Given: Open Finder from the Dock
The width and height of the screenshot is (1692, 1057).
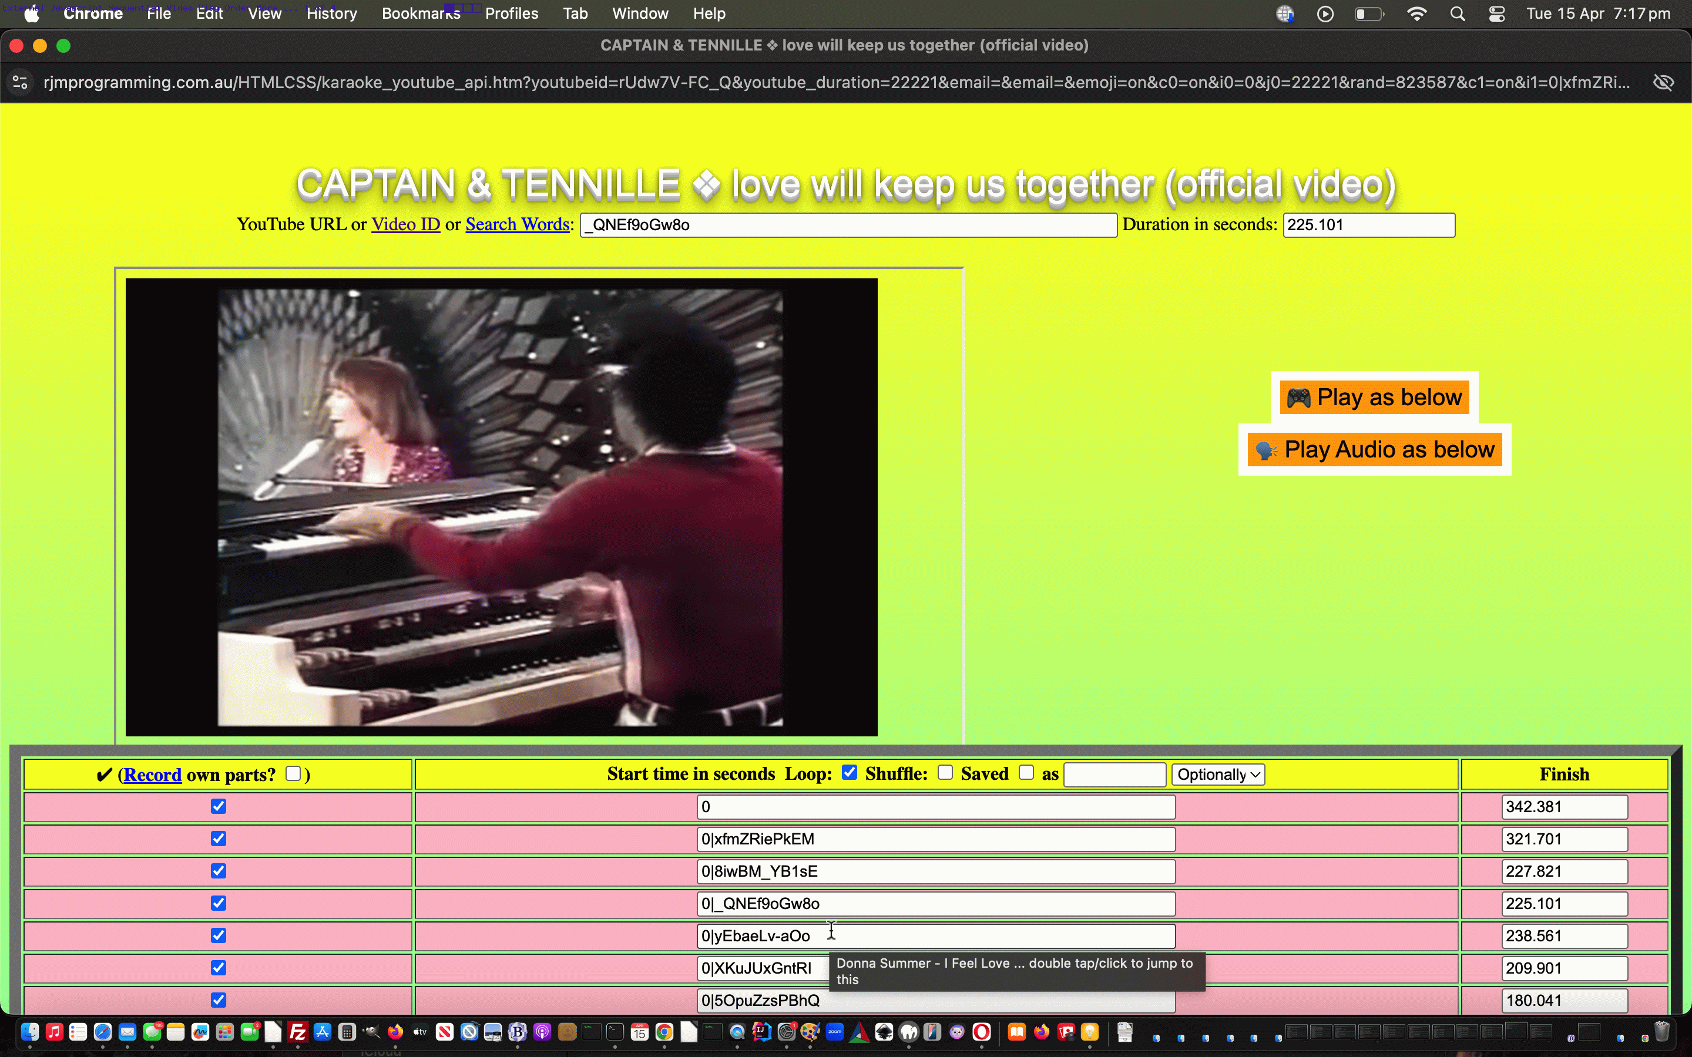Looking at the screenshot, I should tap(29, 1032).
